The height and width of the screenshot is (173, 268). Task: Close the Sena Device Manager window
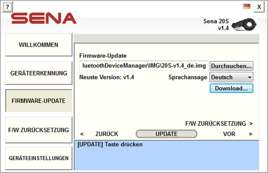coord(259,7)
